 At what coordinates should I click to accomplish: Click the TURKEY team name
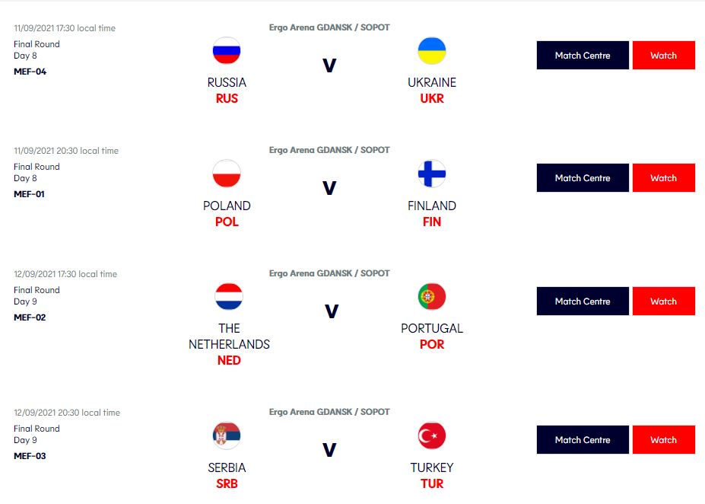pyautogui.click(x=432, y=467)
